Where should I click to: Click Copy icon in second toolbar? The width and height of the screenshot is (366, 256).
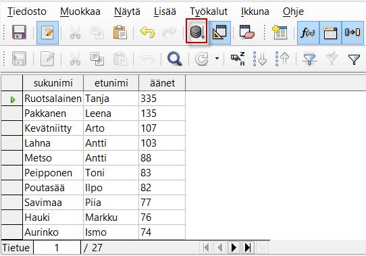[x=97, y=59]
